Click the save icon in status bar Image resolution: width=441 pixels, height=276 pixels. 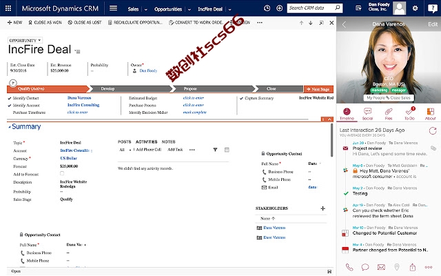329,271
